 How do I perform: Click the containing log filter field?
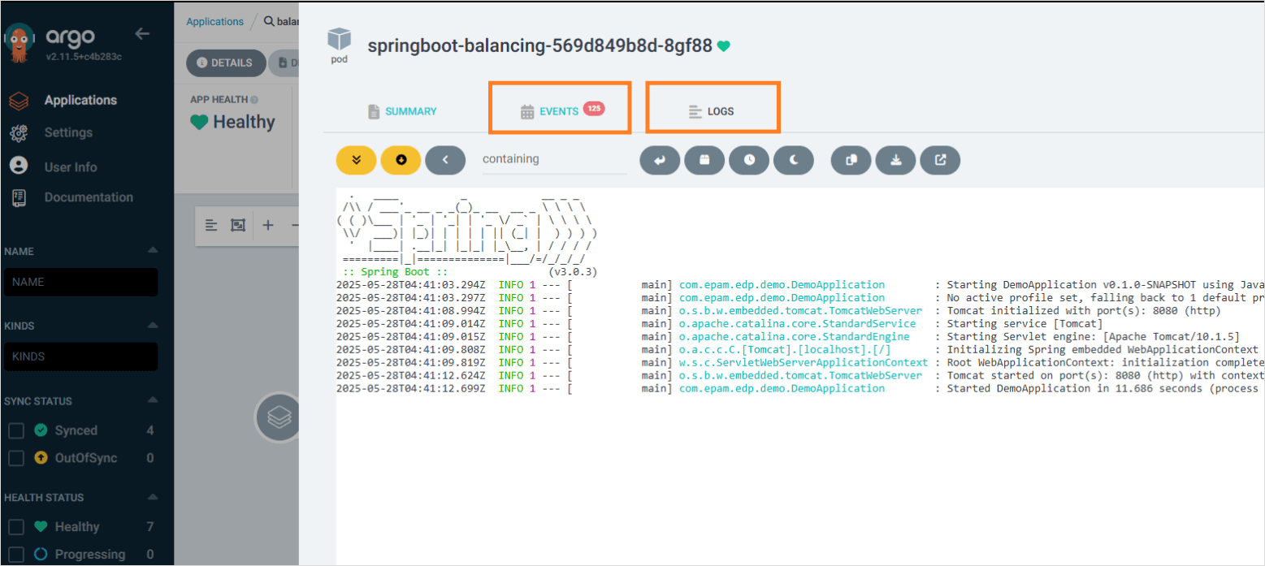point(552,160)
